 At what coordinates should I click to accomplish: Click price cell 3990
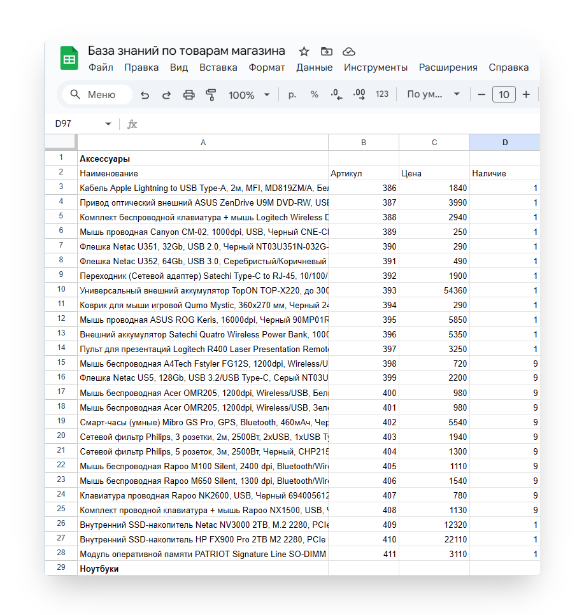tap(434, 202)
